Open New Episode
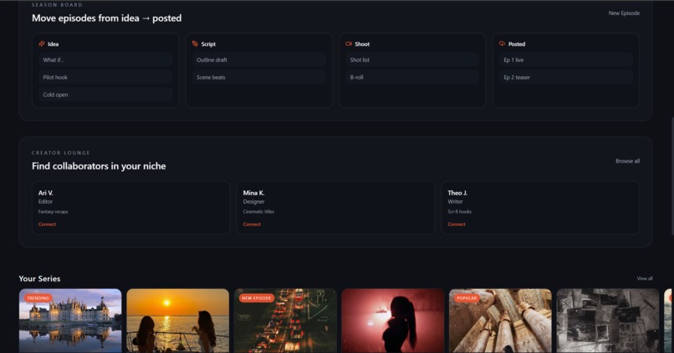Image resolution: width=674 pixels, height=353 pixels. click(624, 13)
